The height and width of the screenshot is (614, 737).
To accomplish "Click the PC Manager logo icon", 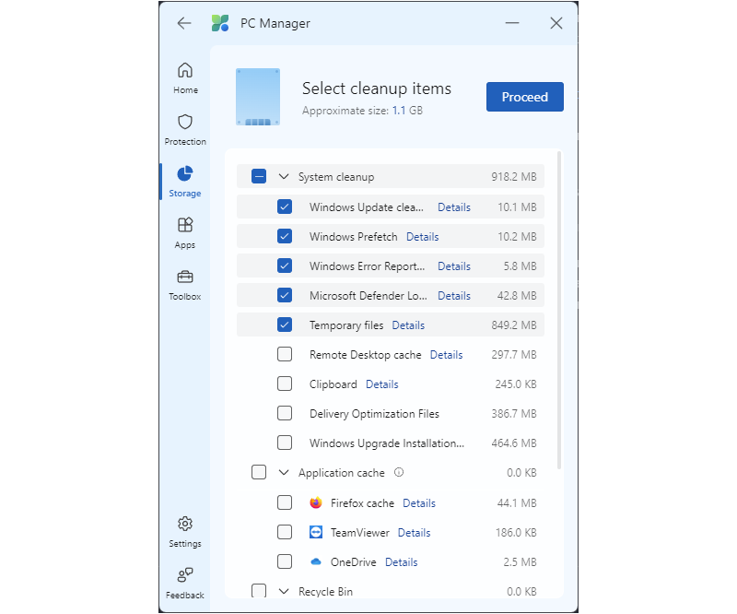I will 220,23.
